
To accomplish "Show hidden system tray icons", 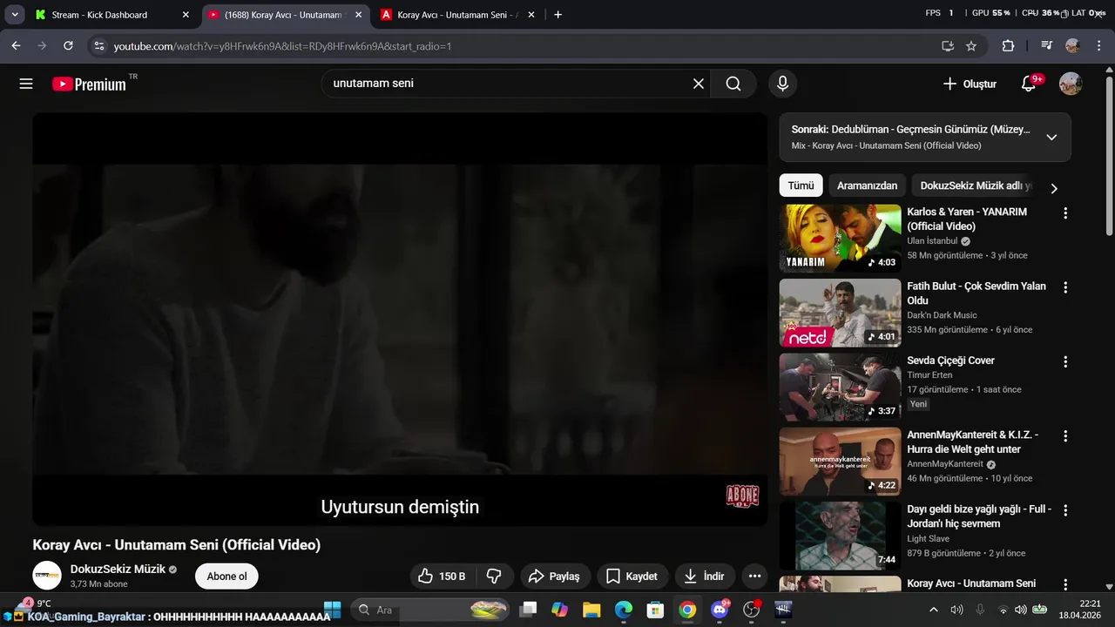I will (934, 610).
